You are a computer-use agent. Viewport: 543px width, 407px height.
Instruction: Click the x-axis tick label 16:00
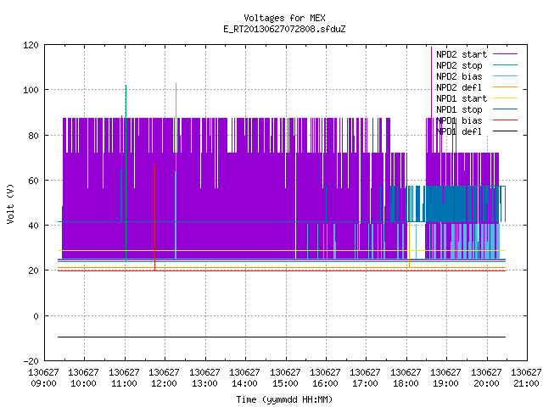click(x=325, y=383)
